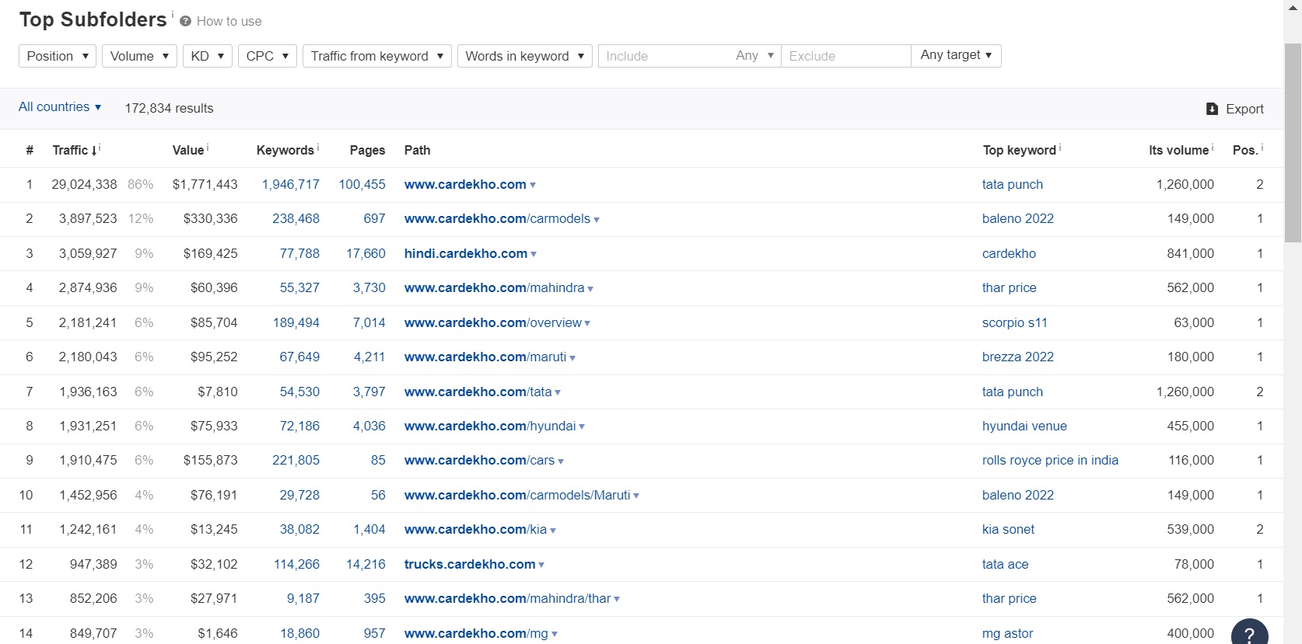Screen dimensions: 1302x644
Task: Open the Any target dropdown
Action: tap(956, 55)
